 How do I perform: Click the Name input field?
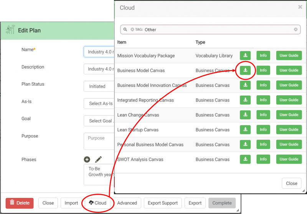point(99,52)
